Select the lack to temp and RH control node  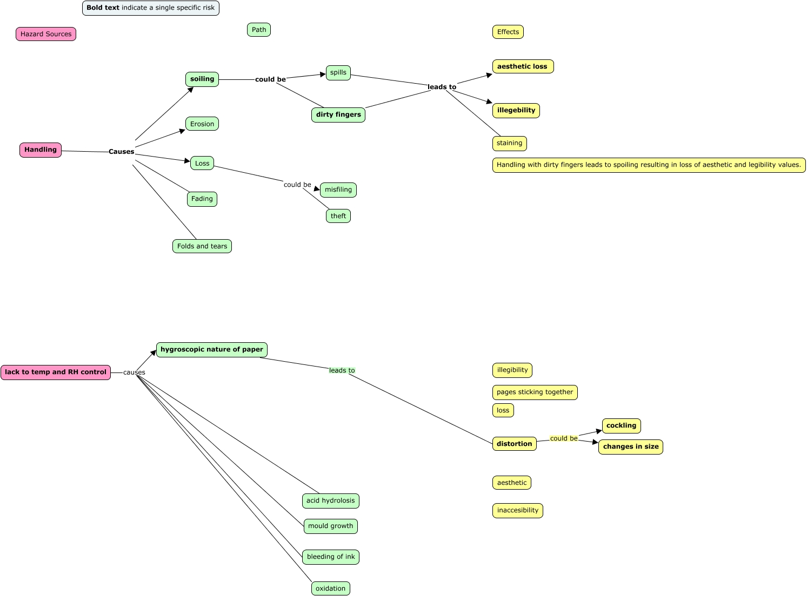click(x=56, y=372)
